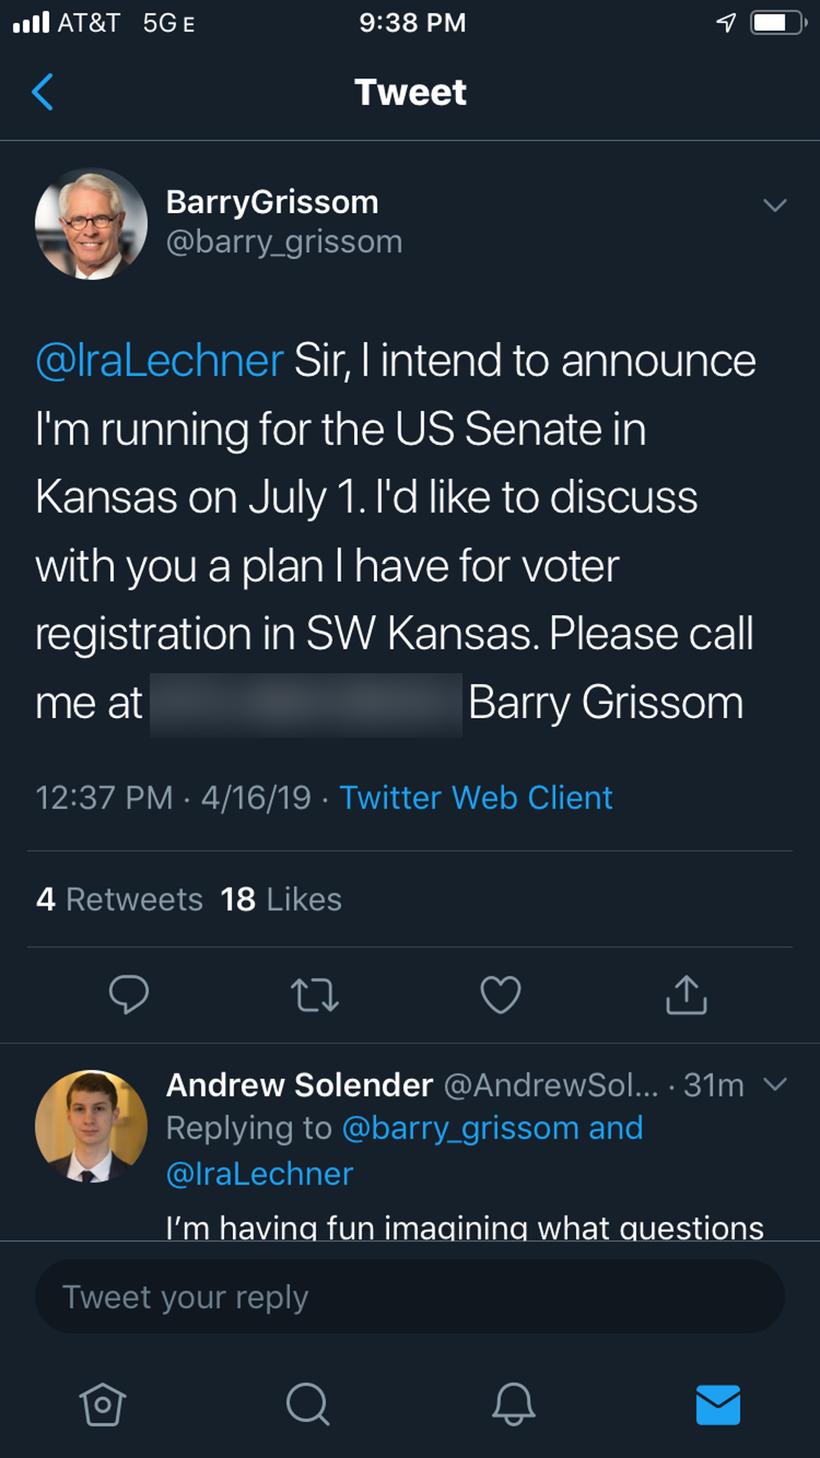Open the Twitter Web Client link

pyautogui.click(x=476, y=798)
